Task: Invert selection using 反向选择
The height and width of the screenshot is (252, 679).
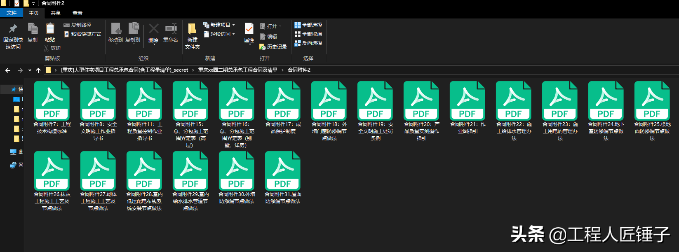Action: [x=308, y=43]
